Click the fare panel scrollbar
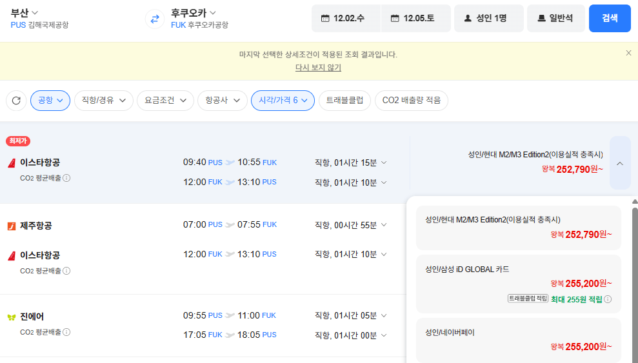The image size is (638, 363). (x=635, y=284)
